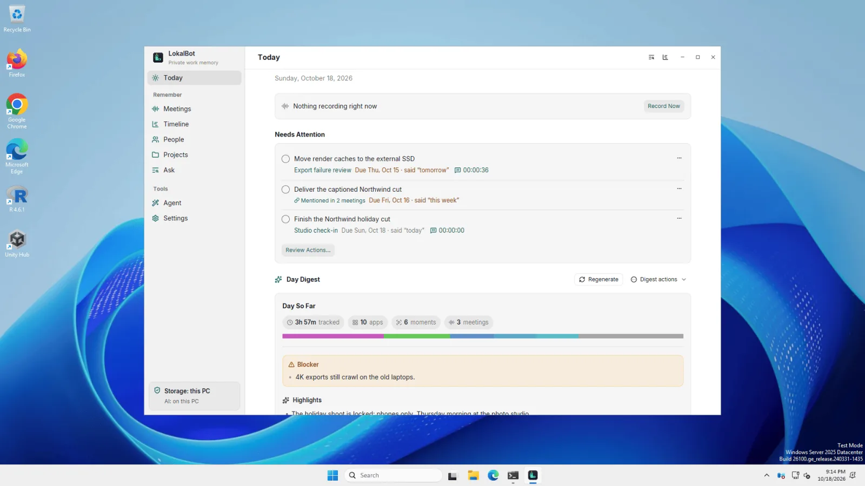Open more options for Finish Northwind holiday cut

679,218
